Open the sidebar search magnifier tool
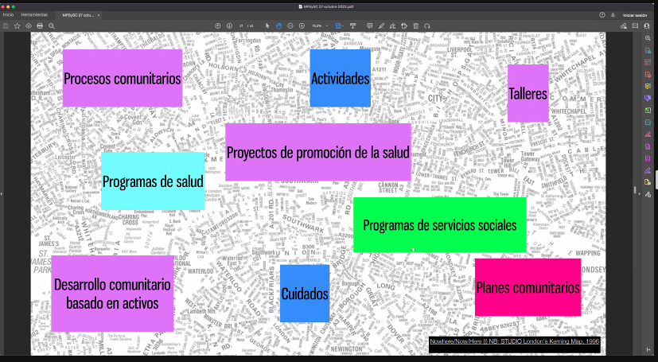Screen dimensions: 658x362 click(x=648, y=38)
